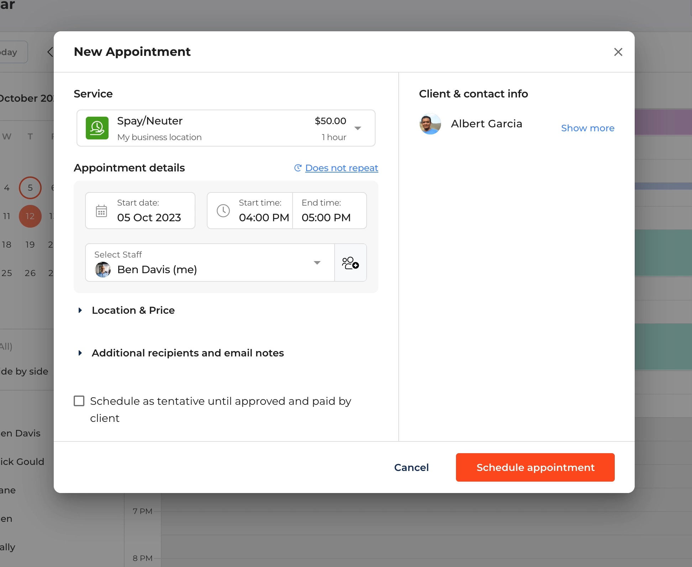Viewport: 692px width, 567px height.
Task: Click the add staff members icon
Action: (350, 263)
